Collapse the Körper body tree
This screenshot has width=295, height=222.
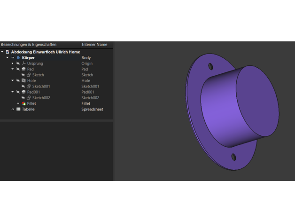coord(8,58)
